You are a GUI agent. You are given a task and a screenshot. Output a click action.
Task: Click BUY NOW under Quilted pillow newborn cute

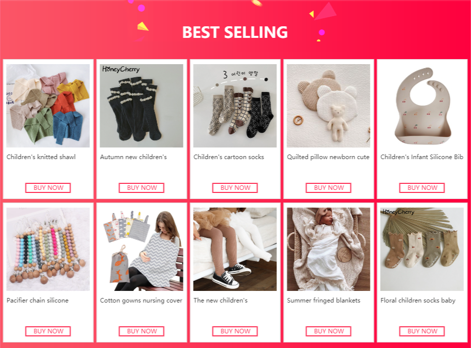pyautogui.click(x=328, y=188)
